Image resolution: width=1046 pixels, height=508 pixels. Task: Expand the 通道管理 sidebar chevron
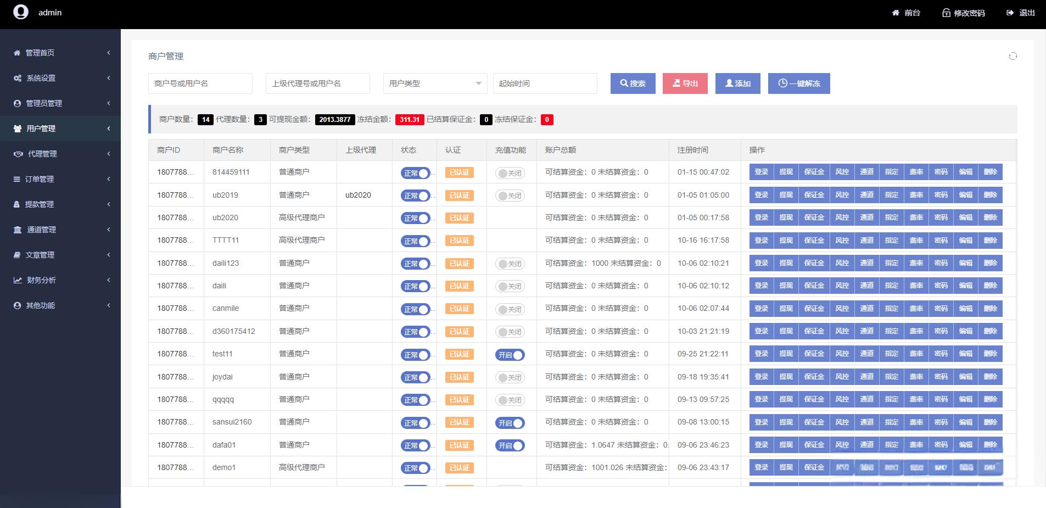(109, 230)
